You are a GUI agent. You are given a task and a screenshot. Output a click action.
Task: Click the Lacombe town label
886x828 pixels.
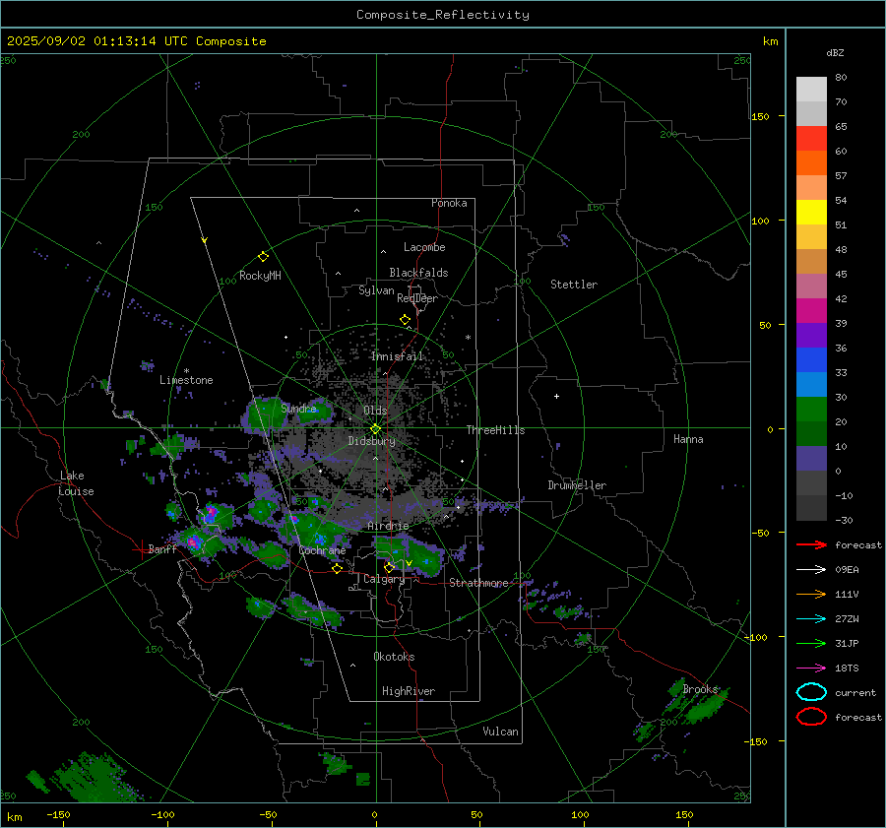click(x=424, y=247)
